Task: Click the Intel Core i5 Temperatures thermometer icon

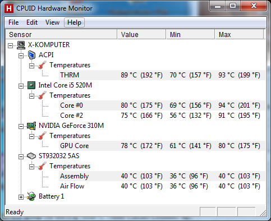Action: coord(42,95)
